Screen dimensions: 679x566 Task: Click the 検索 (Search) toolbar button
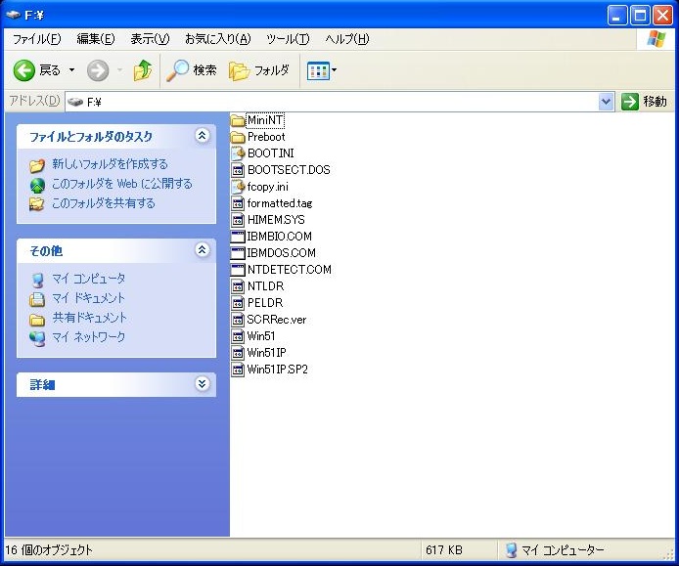point(192,70)
